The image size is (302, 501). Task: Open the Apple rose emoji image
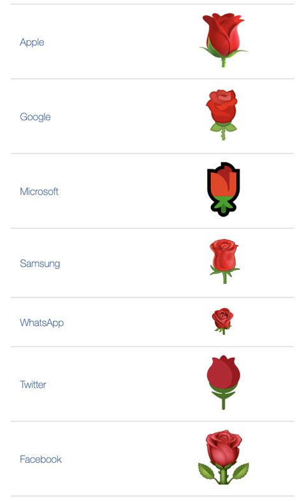point(223,40)
